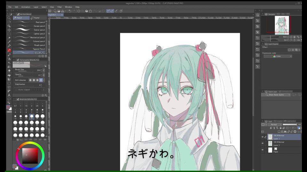Screen dimensions: 307x172
Task: Select the Eraser tool in toolbar
Action: [x=9, y=71]
